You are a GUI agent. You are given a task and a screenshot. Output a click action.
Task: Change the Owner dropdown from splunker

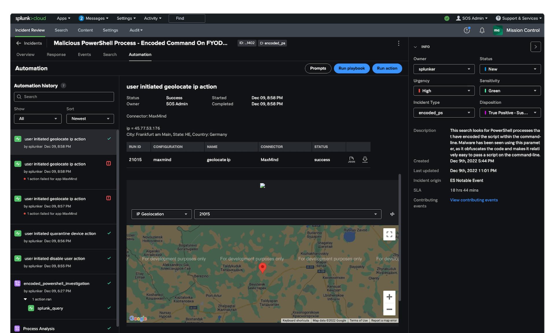click(444, 69)
